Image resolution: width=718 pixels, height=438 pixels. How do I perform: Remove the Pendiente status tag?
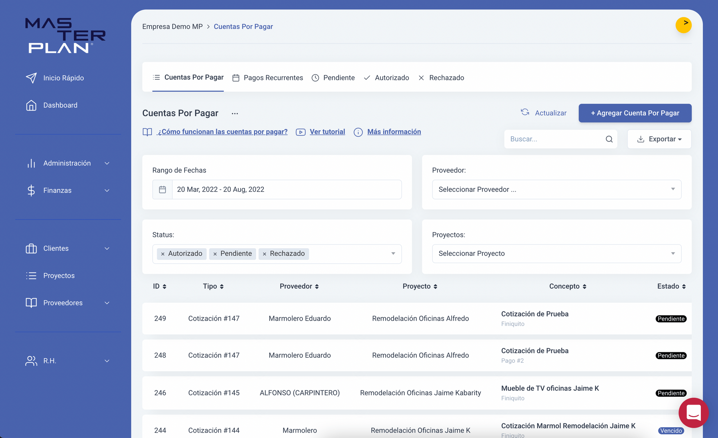click(x=215, y=254)
